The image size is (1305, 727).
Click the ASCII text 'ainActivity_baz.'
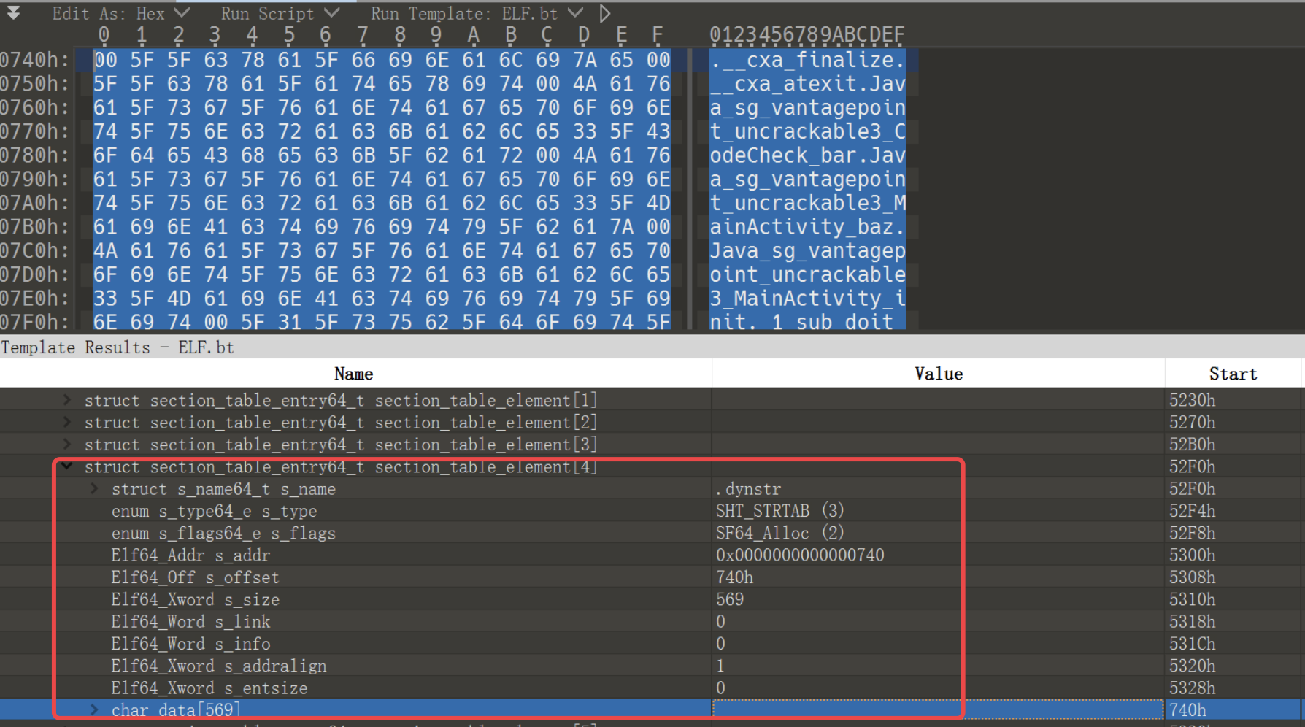point(807,227)
